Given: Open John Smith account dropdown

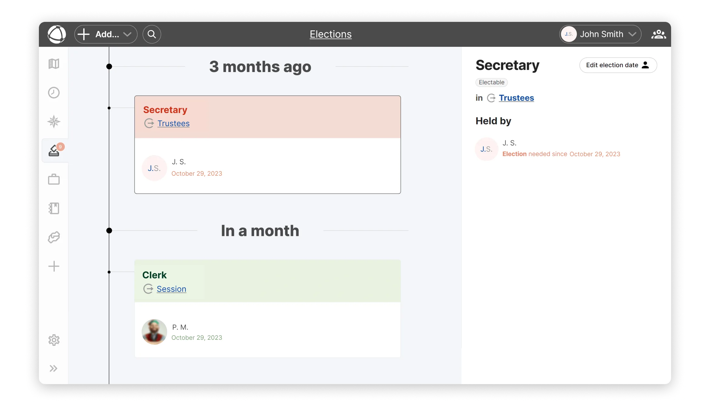Looking at the screenshot, I should point(600,34).
